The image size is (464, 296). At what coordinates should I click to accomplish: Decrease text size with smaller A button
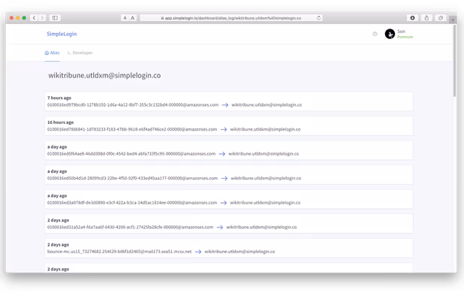[125, 18]
